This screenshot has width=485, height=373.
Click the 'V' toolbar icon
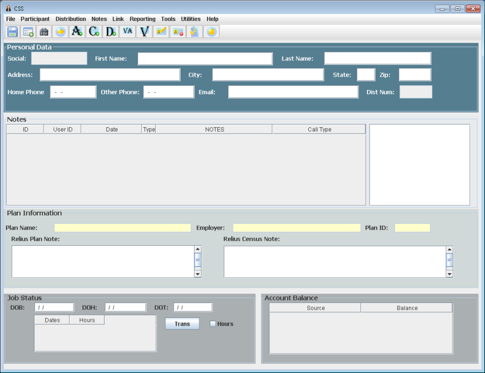[144, 32]
